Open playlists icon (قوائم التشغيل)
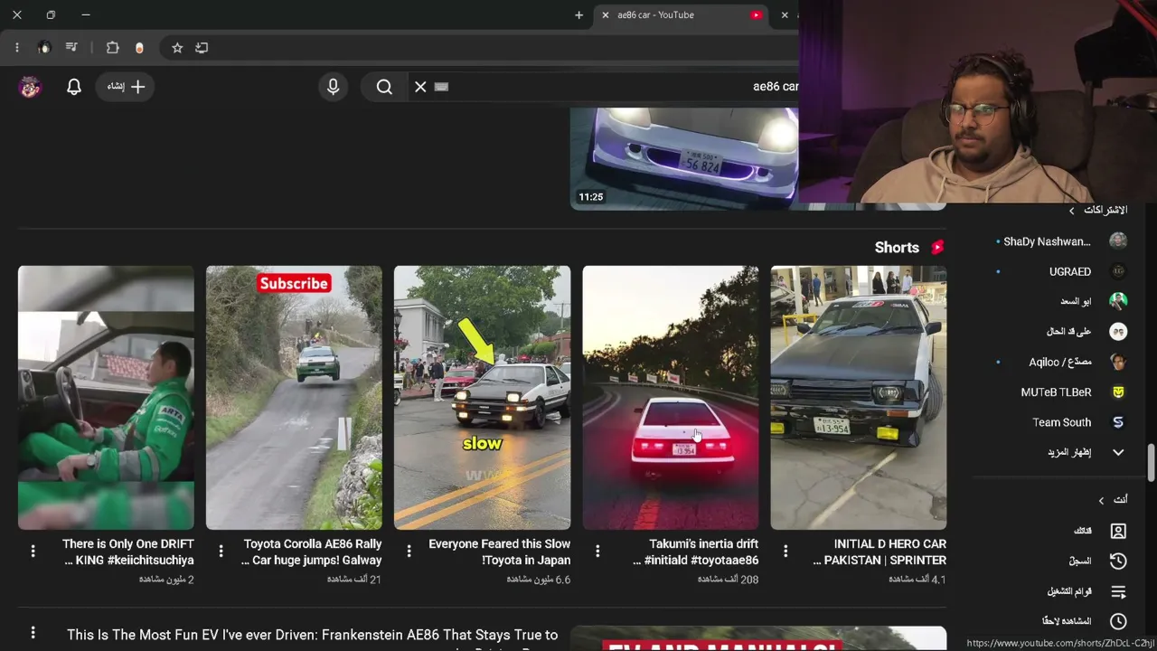 point(1118,591)
